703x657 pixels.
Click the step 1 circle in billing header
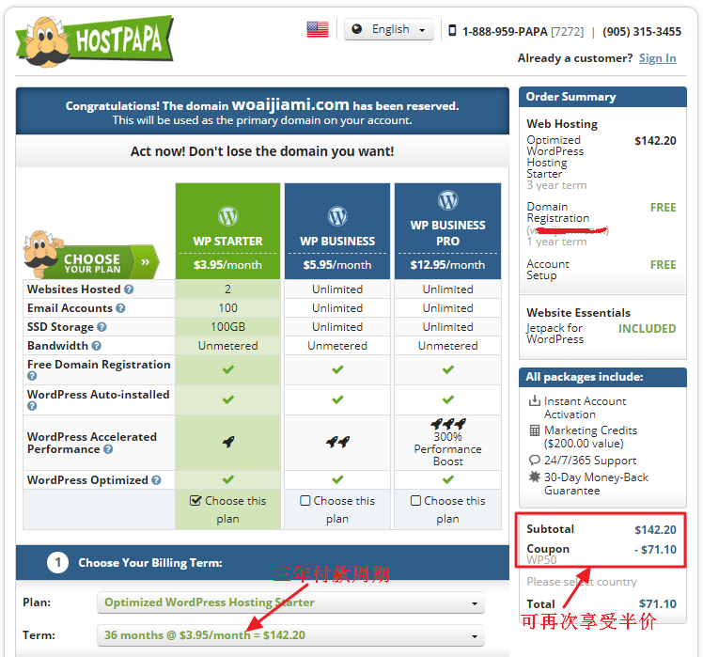click(58, 563)
